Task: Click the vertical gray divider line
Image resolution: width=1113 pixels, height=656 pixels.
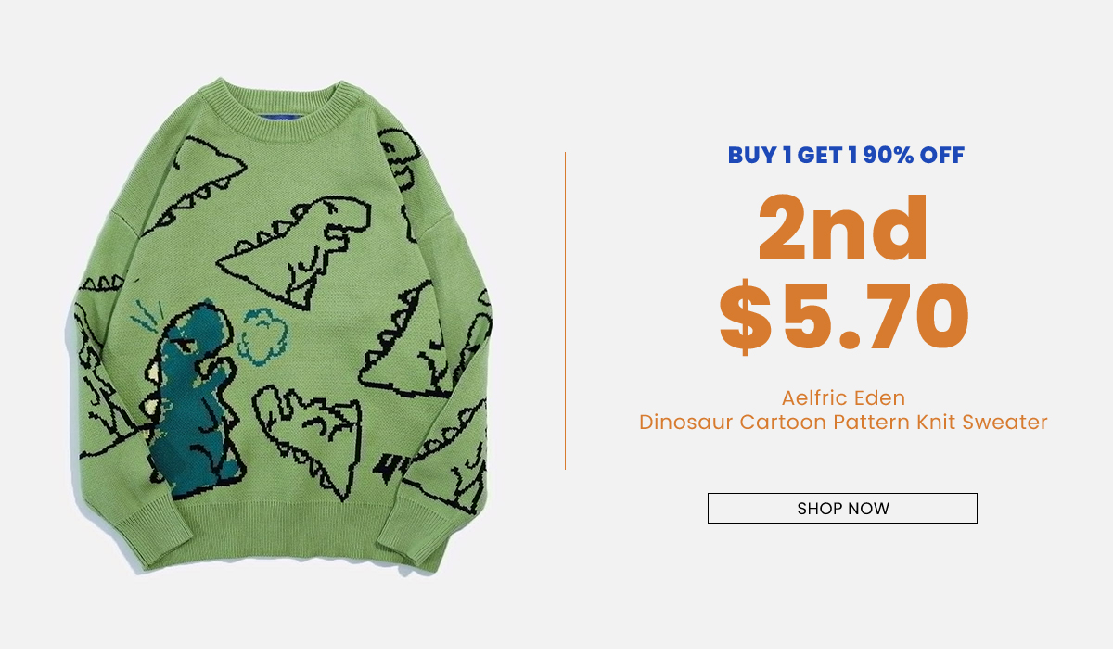Action: coord(565,310)
